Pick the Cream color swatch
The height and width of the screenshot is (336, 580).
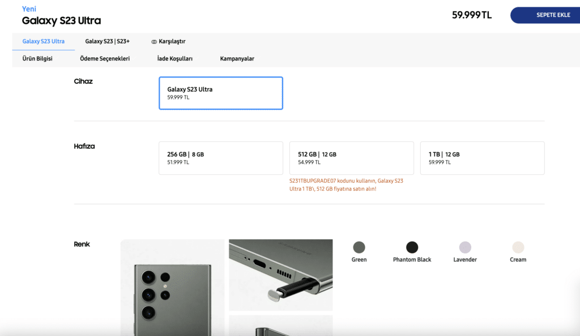[518, 247]
